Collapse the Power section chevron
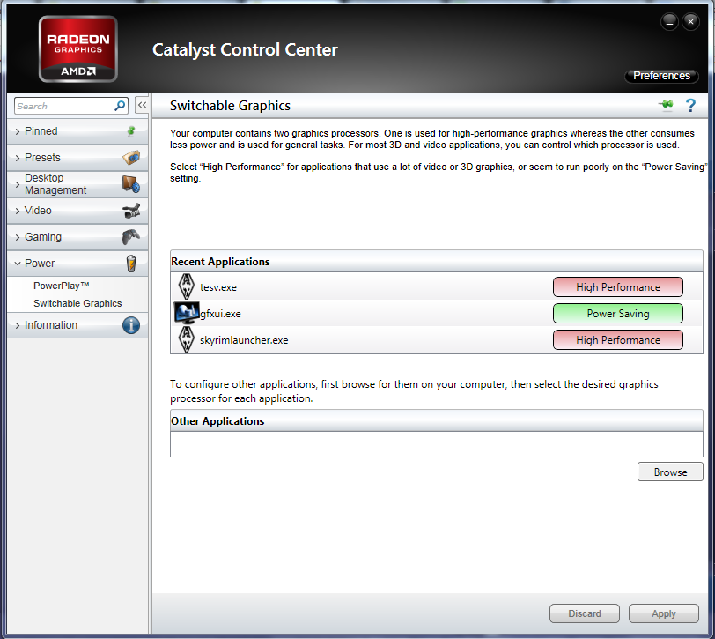The image size is (715, 639). (x=18, y=264)
